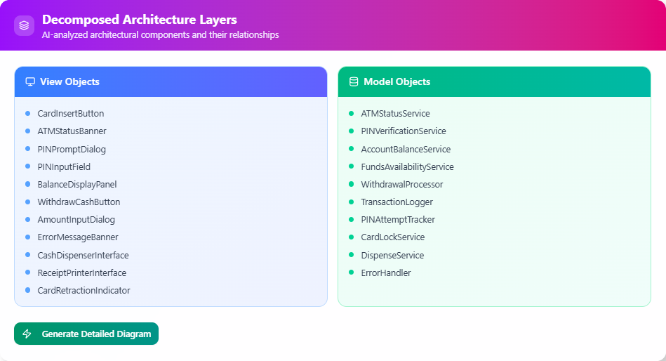Click the WithdrawCashButton item
Image resolution: width=666 pixels, height=361 pixels.
click(79, 202)
